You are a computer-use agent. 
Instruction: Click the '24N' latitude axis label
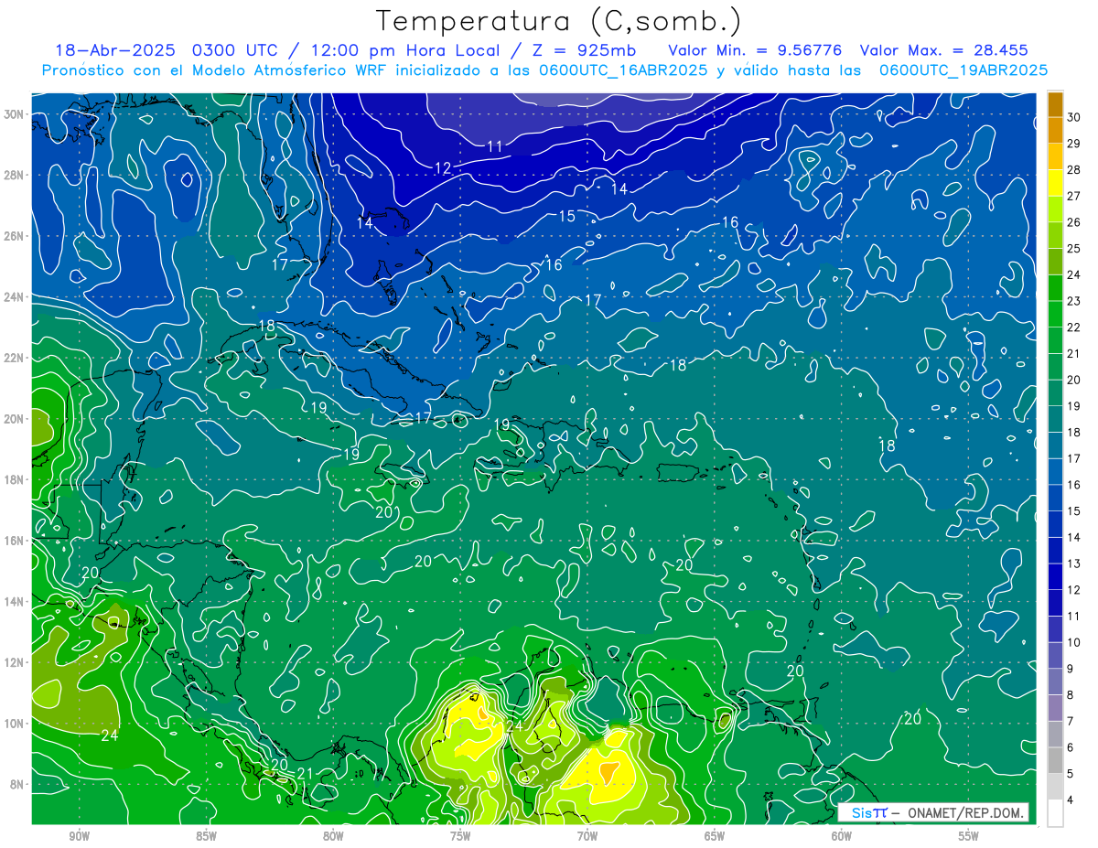13,297
